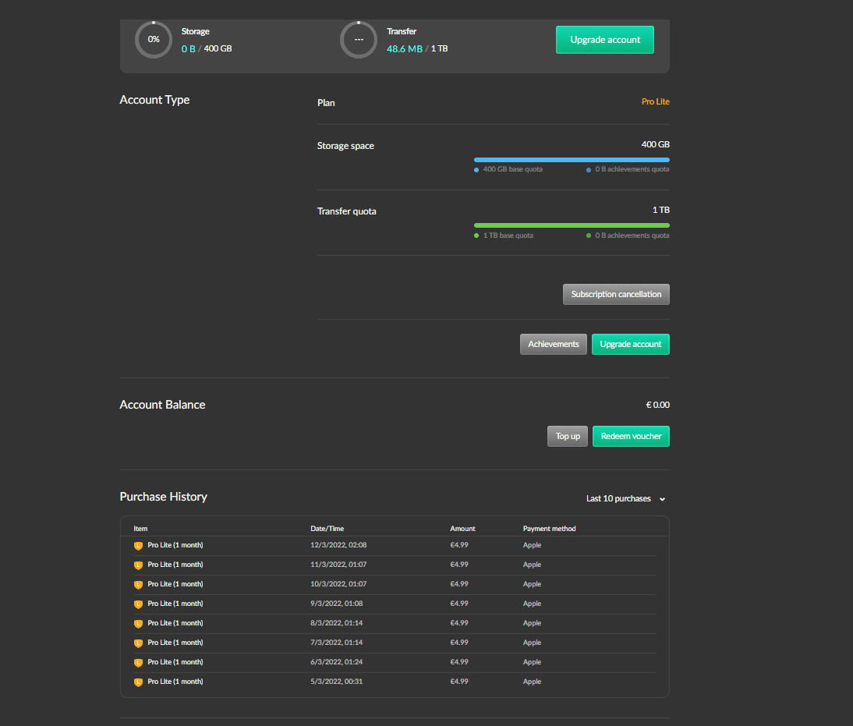Click the Purchase History heading

(163, 497)
